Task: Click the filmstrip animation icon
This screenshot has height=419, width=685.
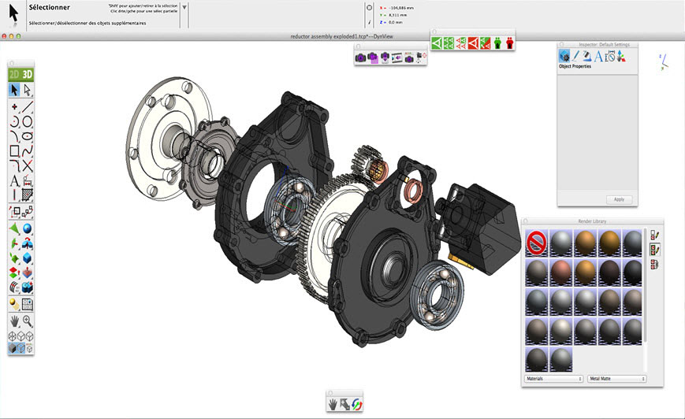Action: 396,57
